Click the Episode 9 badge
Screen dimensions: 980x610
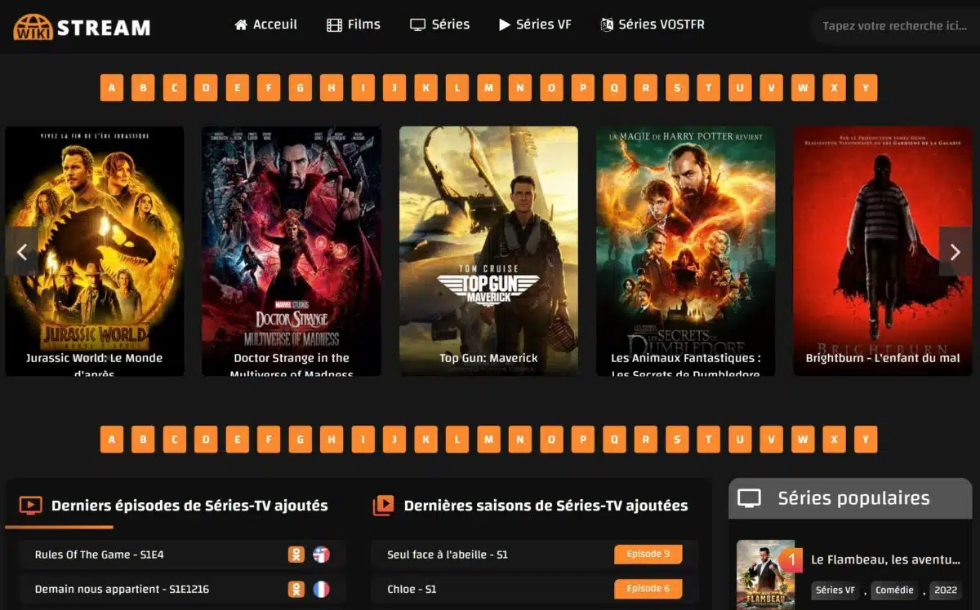pyautogui.click(x=648, y=555)
